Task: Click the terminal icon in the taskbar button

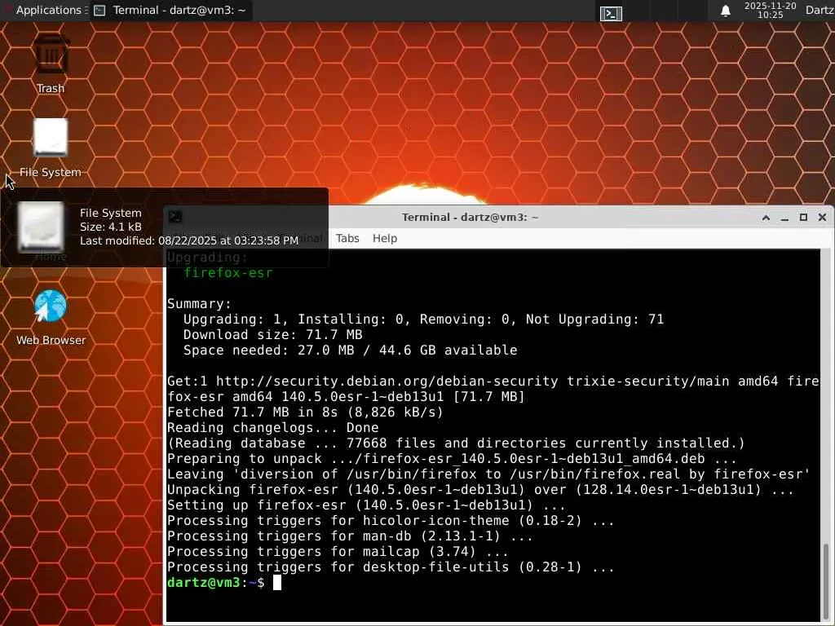Action: pyautogui.click(x=99, y=10)
